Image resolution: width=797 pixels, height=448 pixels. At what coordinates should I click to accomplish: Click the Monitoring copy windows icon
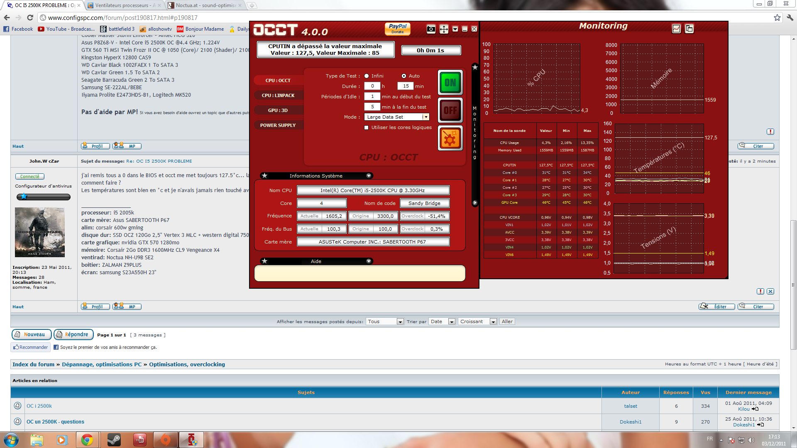(689, 29)
